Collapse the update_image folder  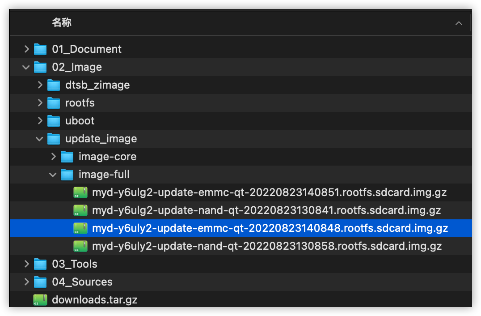[40, 139]
